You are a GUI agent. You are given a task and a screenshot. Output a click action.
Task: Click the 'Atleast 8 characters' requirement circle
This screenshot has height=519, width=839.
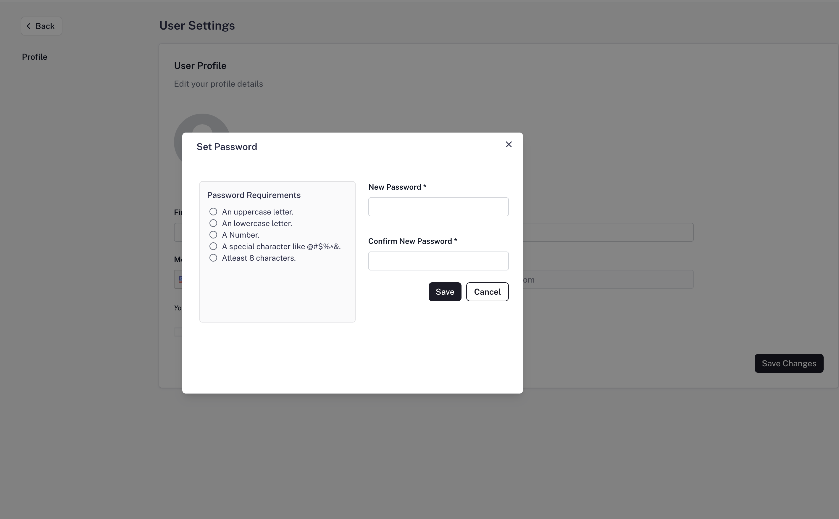(213, 258)
